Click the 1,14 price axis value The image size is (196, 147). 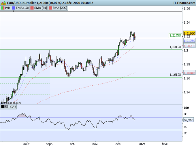[x=187, y=92]
